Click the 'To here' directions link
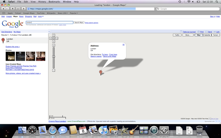This screenshot has height=138, width=221. (105, 54)
